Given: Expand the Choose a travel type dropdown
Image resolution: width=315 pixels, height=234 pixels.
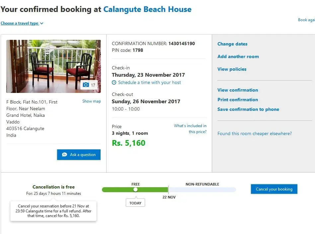Looking at the screenshot, I should [x=22, y=23].
